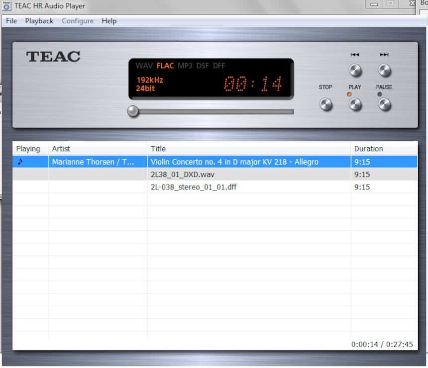Click the WAV format indicator
The image size is (428, 368).
pos(144,66)
